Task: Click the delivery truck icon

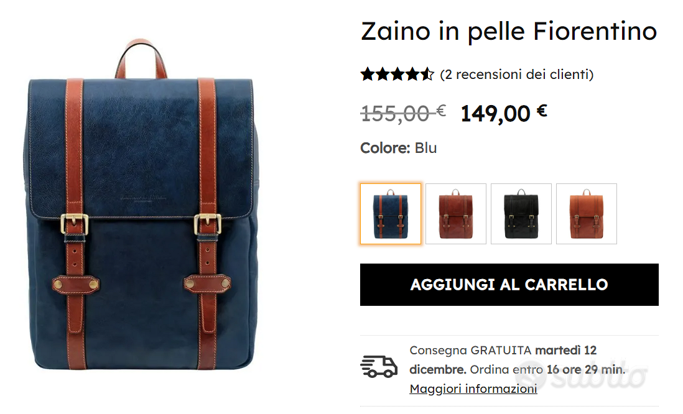Action: 379,366
